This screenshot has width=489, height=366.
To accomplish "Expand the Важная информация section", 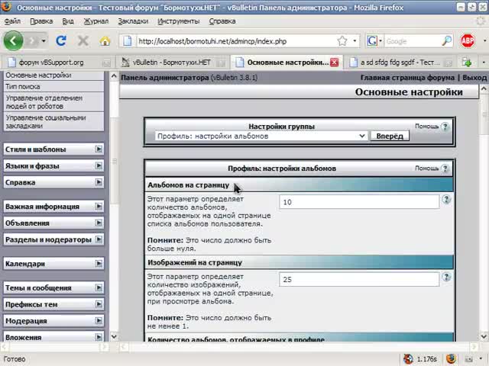I will coord(99,206).
